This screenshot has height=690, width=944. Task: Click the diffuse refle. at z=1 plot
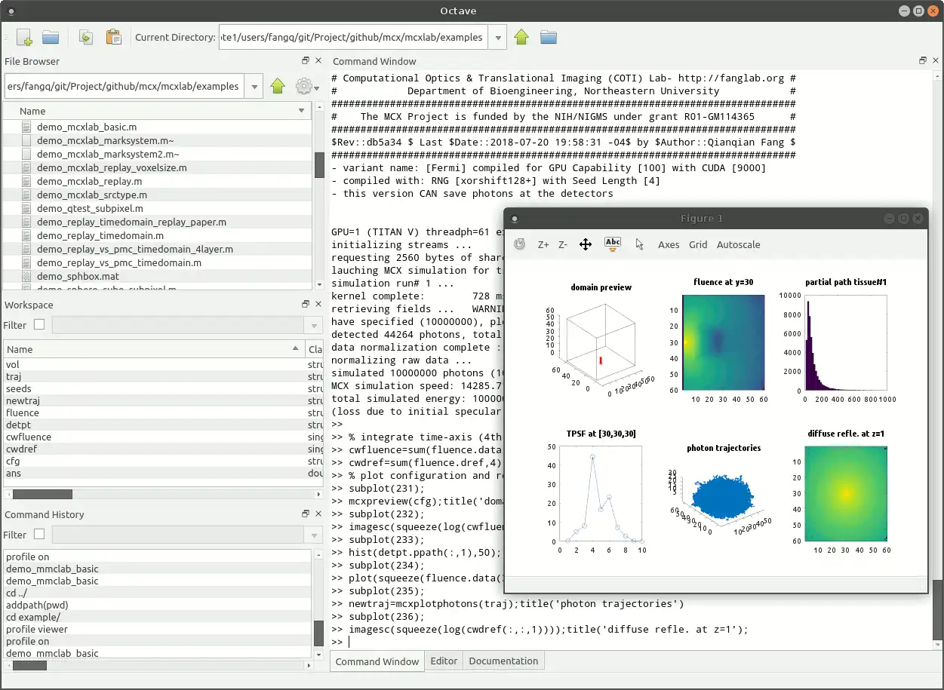click(x=846, y=493)
